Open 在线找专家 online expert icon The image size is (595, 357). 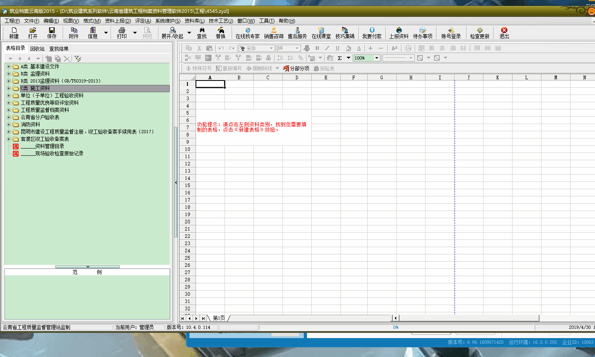coord(247,33)
